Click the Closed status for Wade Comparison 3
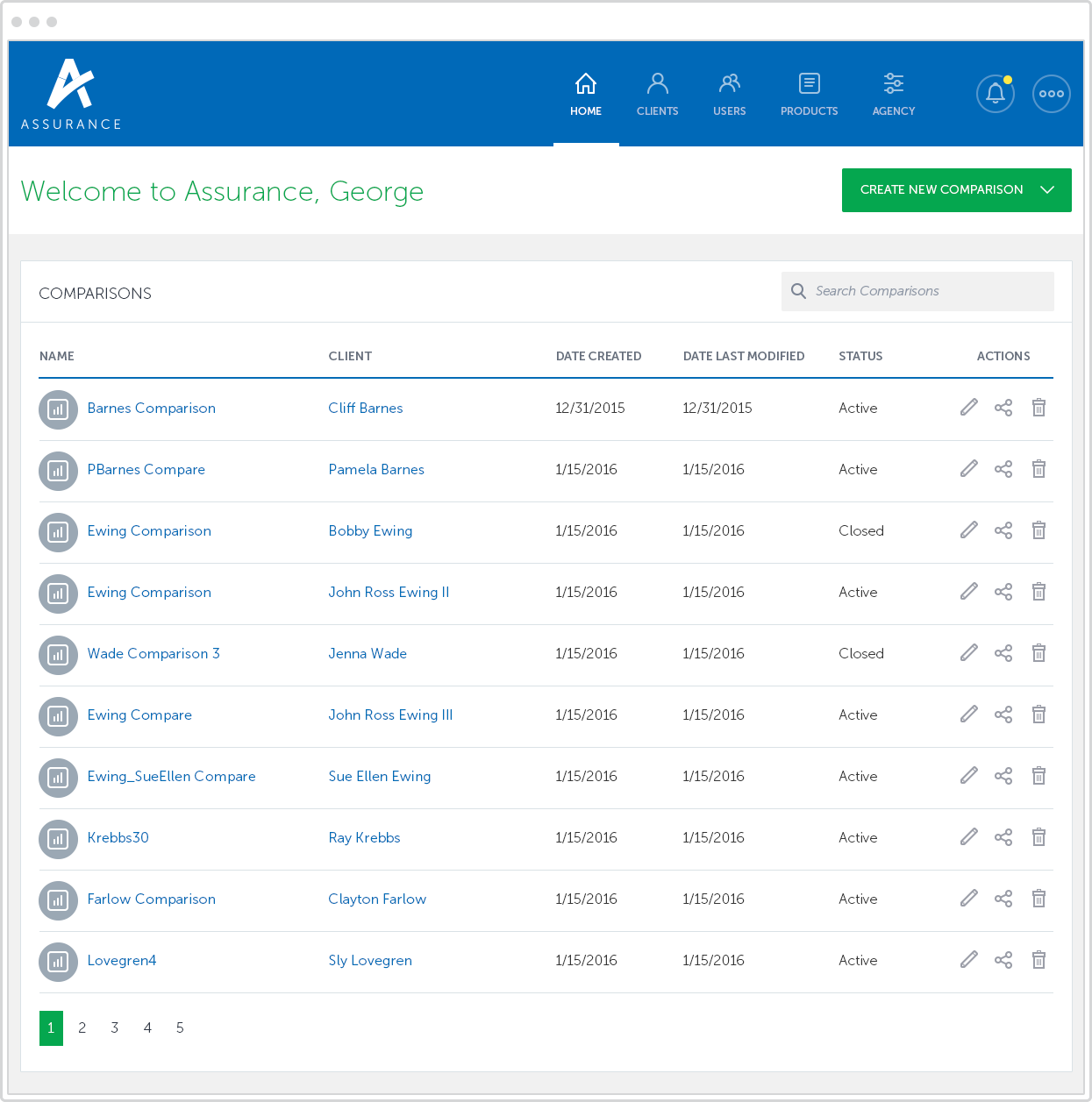Viewport: 1092px width, 1102px height. tap(861, 653)
